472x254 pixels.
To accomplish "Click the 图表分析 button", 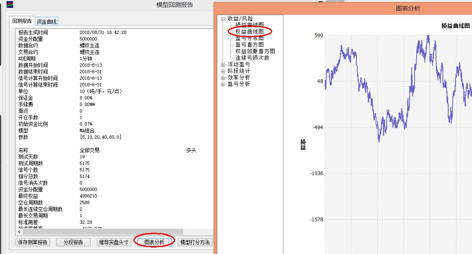I will click(154, 242).
